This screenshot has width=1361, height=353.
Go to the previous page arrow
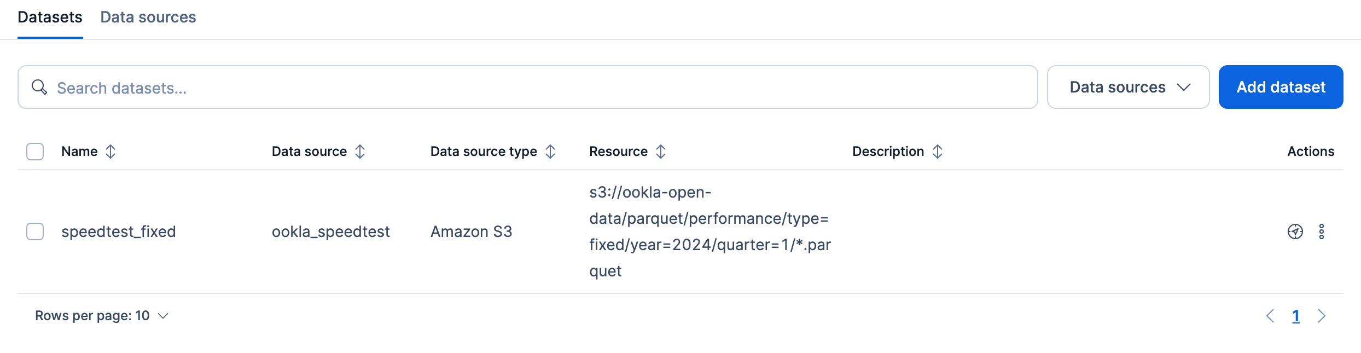click(x=1270, y=316)
